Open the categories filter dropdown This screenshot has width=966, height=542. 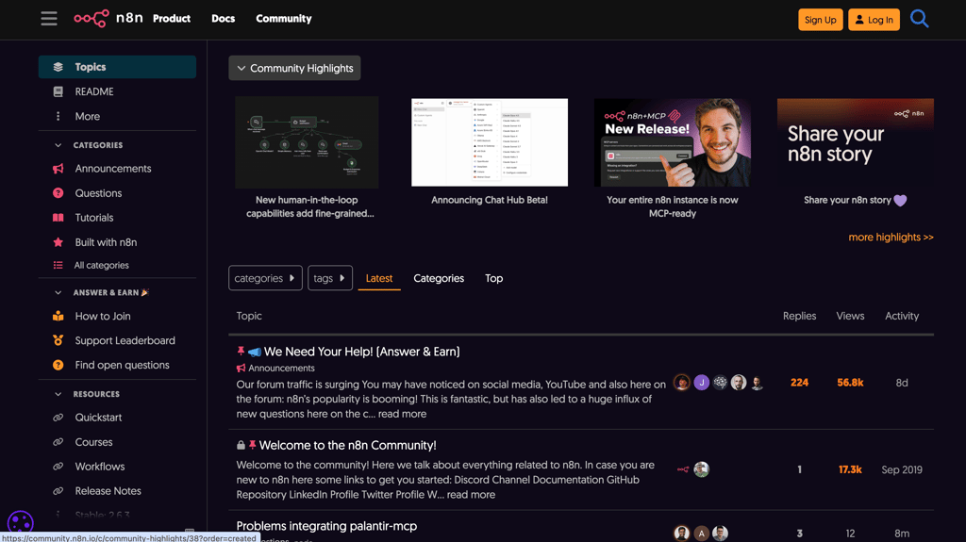tap(265, 278)
